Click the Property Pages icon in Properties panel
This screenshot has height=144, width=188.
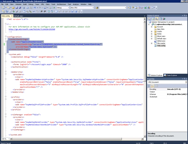point(157,86)
